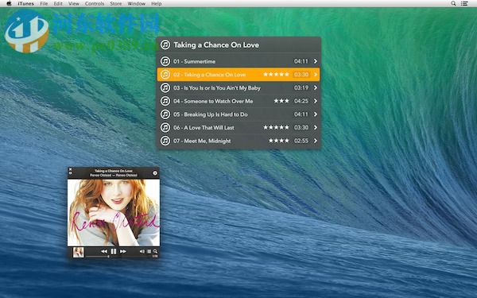The height and width of the screenshot is (298, 477).
Task: Open the Apple menu
Action: (9, 3)
